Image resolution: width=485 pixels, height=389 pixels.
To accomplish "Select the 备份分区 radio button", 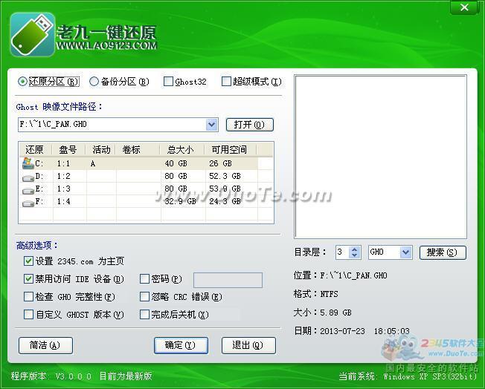I will tap(94, 82).
